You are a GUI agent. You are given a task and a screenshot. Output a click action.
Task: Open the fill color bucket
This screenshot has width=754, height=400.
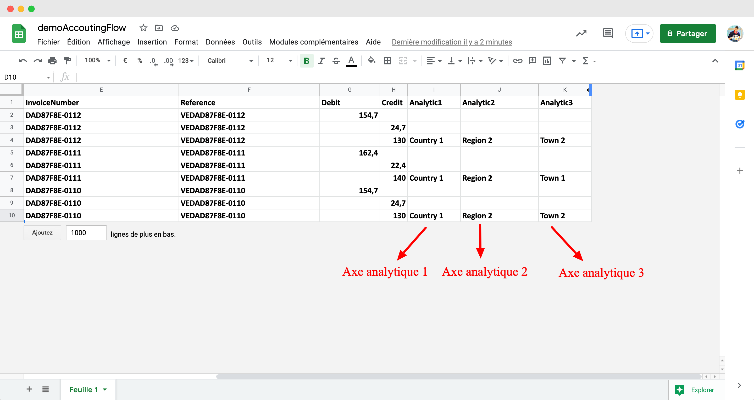[x=372, y=60]
